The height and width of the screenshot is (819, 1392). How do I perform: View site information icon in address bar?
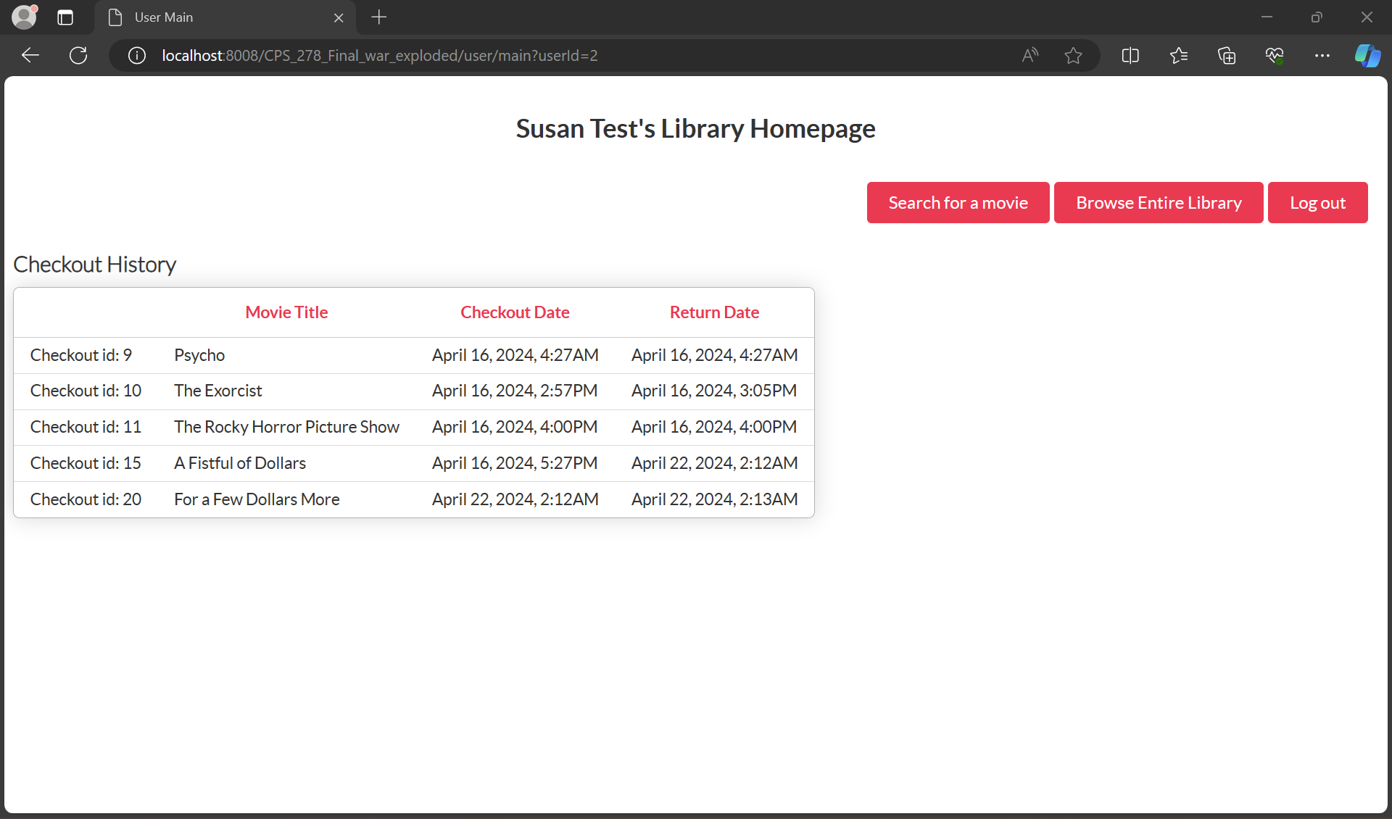pyautogui.click(x=137, y=56)
